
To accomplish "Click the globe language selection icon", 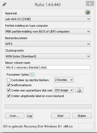I will [88, 12].
